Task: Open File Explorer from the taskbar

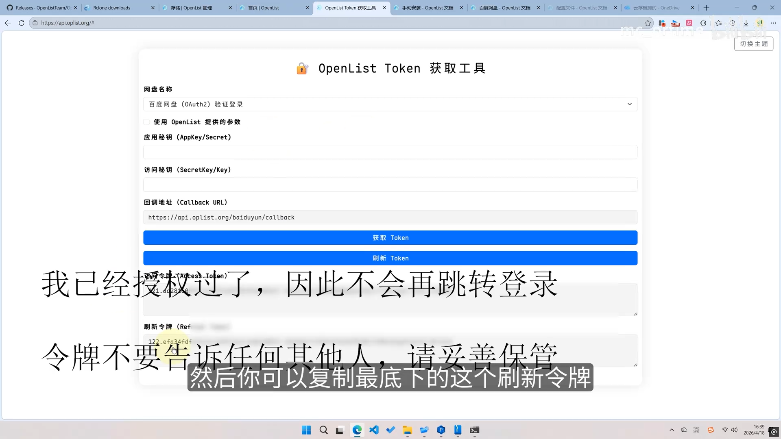Action: 407,430
